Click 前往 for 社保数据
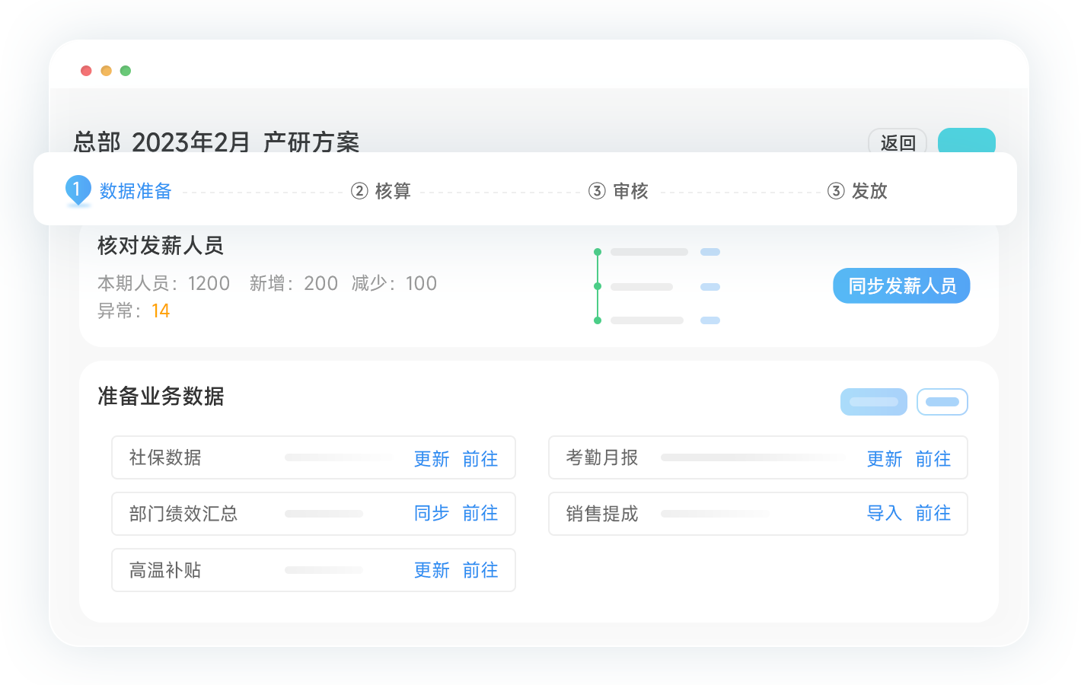The width and height of the screenshot is (1081, 685). [x=480, y=459]
